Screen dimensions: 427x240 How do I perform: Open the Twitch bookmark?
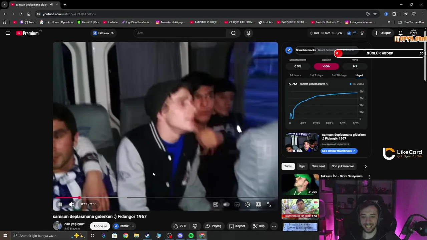pos(28,22)
